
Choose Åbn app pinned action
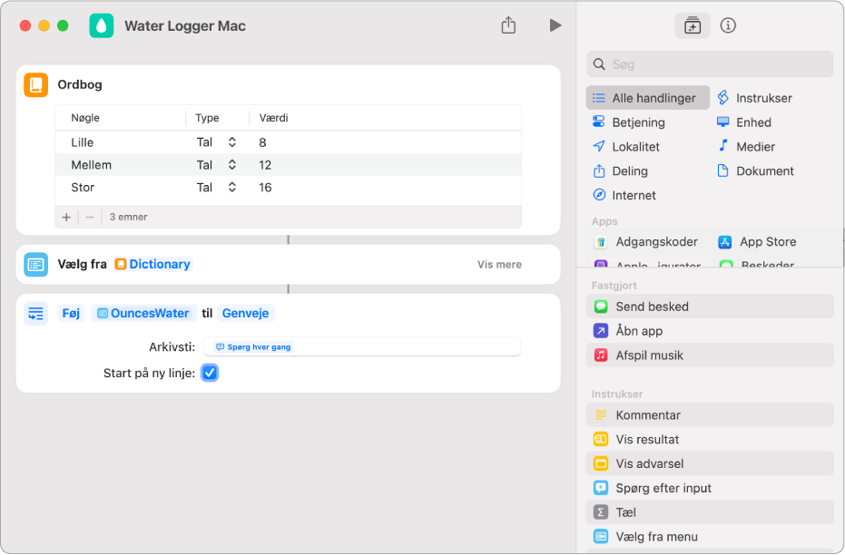coord(710,330)
